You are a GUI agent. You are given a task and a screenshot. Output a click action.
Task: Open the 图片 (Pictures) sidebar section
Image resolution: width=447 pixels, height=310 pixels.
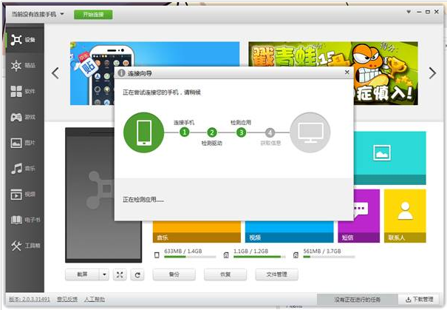pos(23,143)
